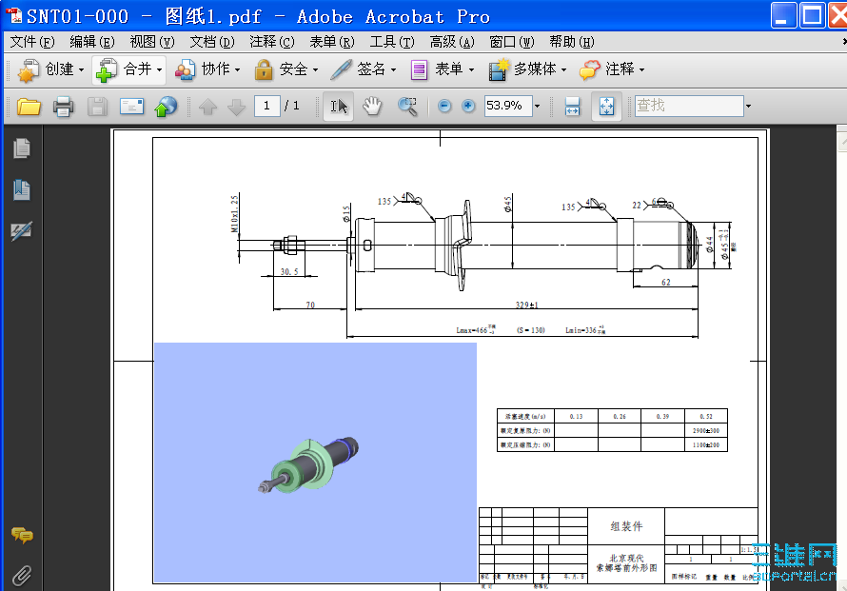Viewport: 847px width, 591px height.
Task: Click the Zoom In magnifier icon
Action: [466, 106]
